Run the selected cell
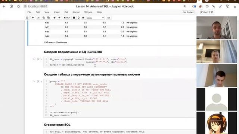 [67, 17]
